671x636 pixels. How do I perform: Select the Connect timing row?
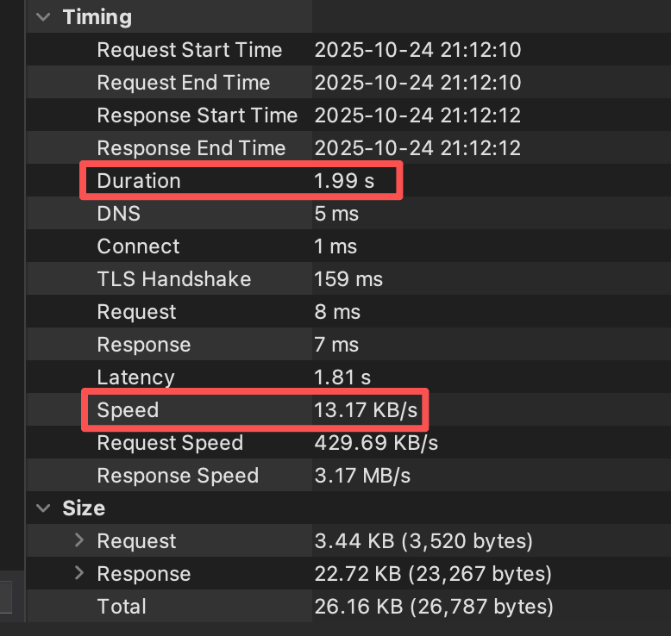coord(138,246)
